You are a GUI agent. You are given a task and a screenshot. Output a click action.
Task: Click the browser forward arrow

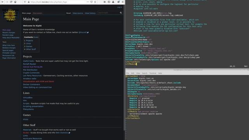[x=7, y=2]
